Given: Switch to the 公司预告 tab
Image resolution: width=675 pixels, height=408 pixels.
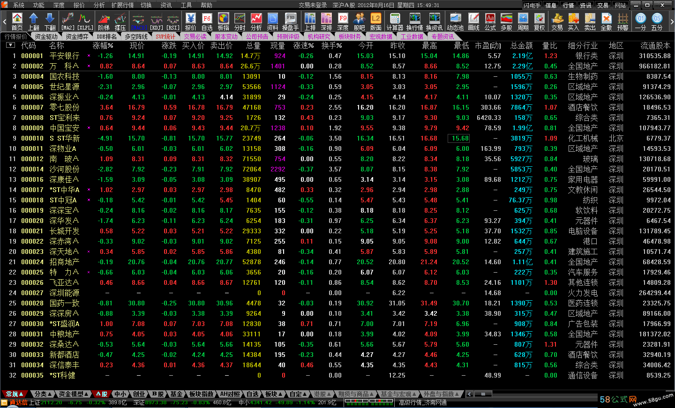Looking at the screenshot, I should click(x=257, y=37).
